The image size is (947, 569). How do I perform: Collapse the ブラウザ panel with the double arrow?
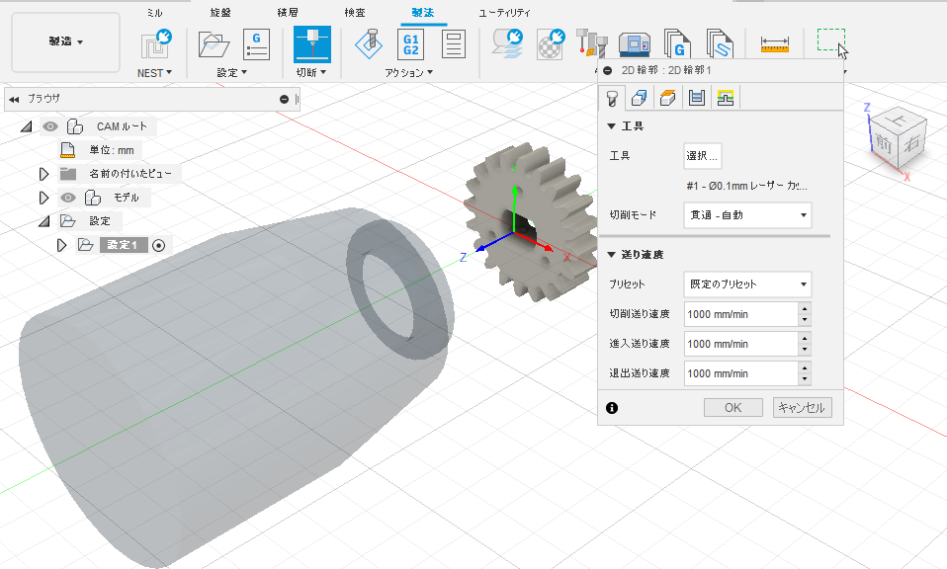coord(14,99)
